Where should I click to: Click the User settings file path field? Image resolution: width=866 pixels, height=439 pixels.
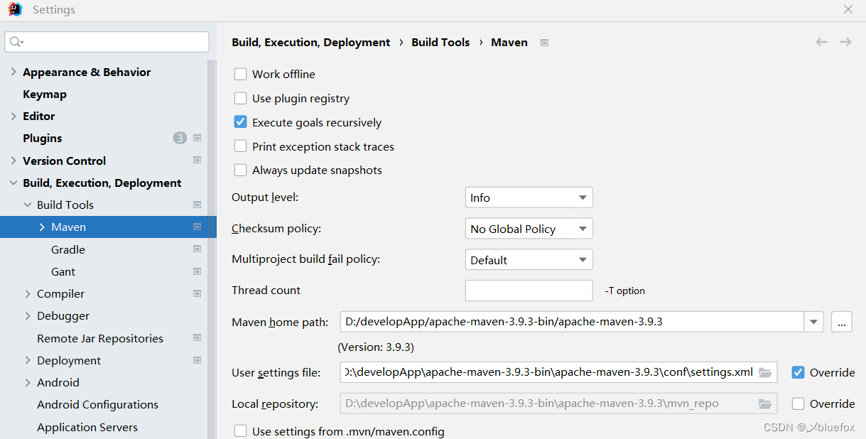tap(558, 372)
